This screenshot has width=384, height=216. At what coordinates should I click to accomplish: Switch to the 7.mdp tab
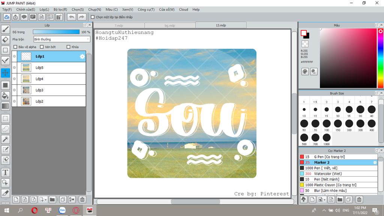pyautogui.click(x=119, y=25)
